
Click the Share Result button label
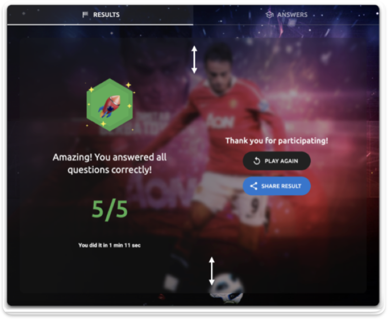pyautogui.click(x=281, y=186)
